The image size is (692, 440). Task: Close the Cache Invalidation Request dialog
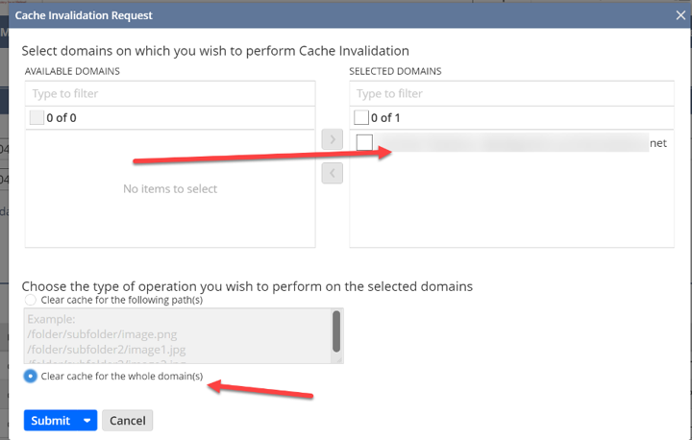tap(680, 15)
